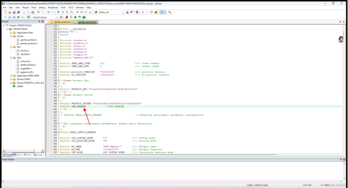Switch to the Books panel tab
The height and width of the screenshot is (188, 348).
[x=18, y=155]
